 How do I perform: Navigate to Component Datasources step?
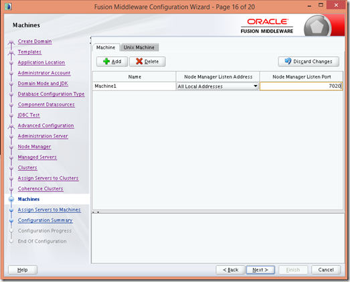[46, 104]
